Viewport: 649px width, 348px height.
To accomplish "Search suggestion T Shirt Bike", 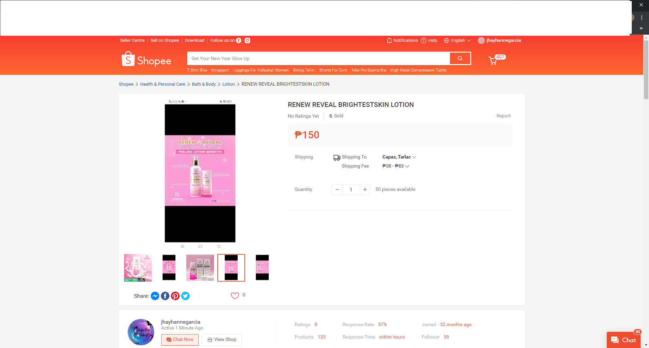I will click(x=197, y=70).
